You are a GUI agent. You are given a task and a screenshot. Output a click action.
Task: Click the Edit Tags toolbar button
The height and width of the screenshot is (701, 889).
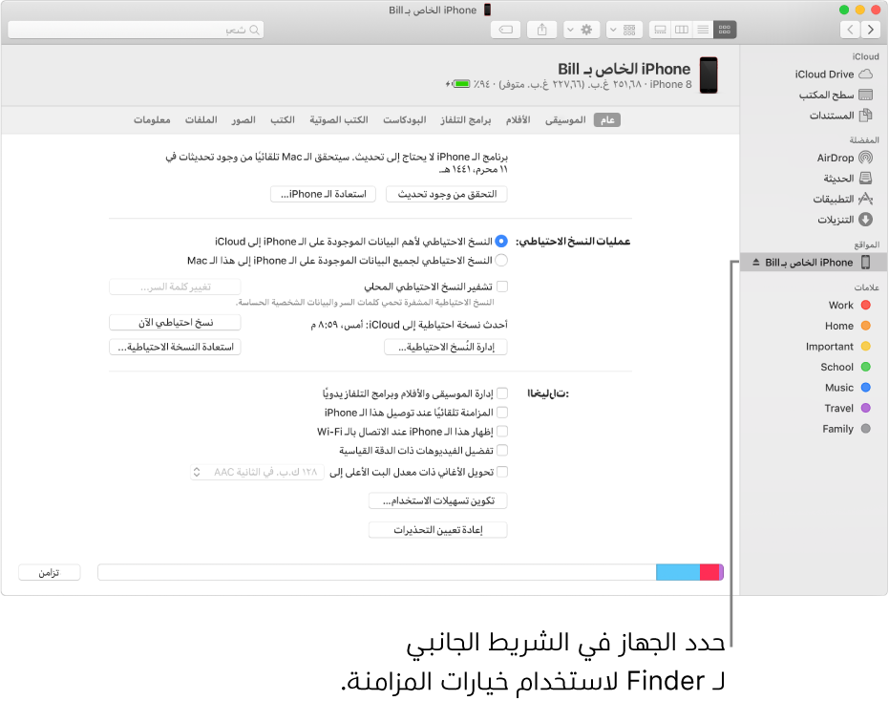506,30
